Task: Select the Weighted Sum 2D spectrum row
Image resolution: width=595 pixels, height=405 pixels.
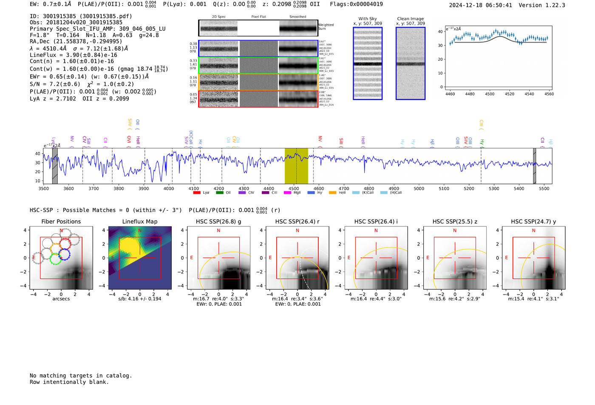Action: point(258,28)
